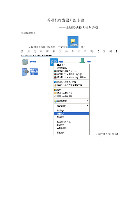Expand the QQ电脑管家 submenu arrow
The image size is (139, 197).
(87, 101)
